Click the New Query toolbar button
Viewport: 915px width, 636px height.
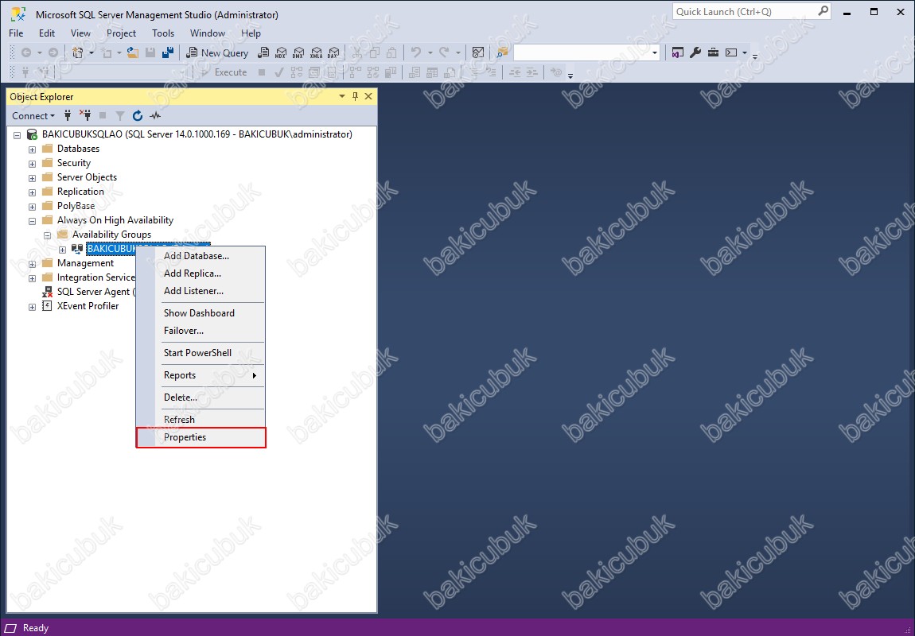(217, 52)
